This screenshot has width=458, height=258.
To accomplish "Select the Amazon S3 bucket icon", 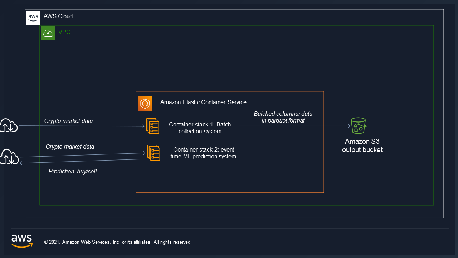I will pos(358,125).
